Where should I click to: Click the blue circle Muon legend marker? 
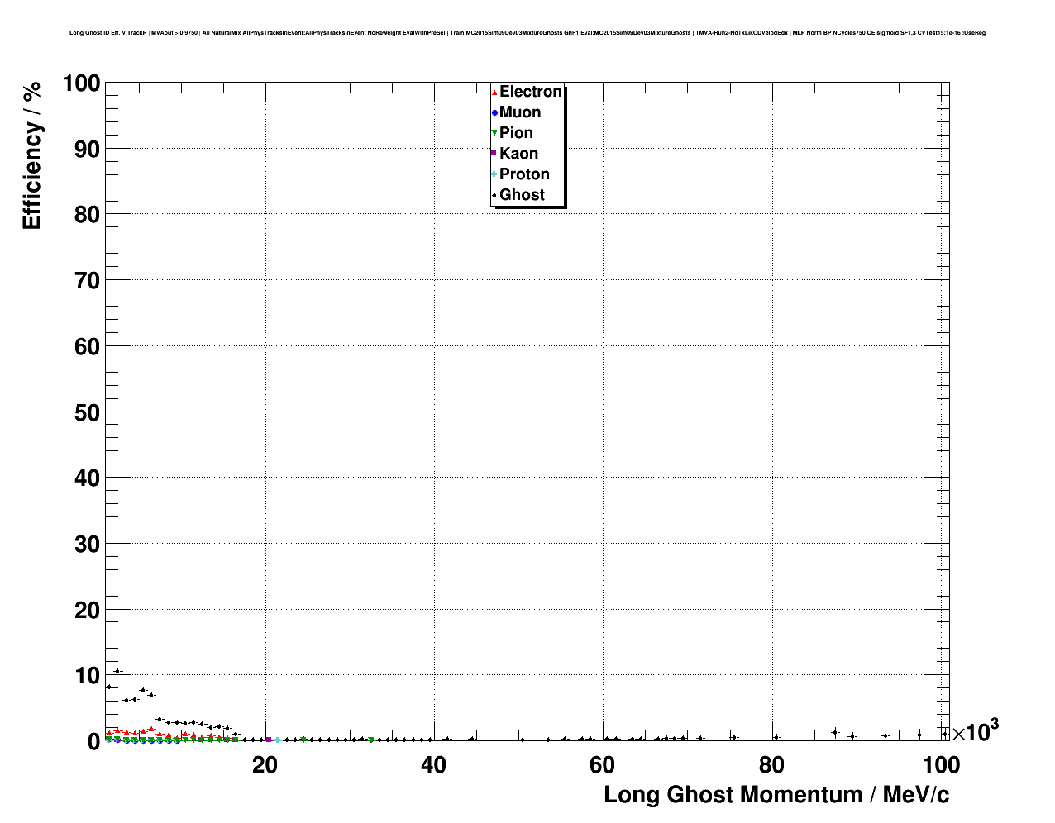pyautogui.click(x=494, y=112)
